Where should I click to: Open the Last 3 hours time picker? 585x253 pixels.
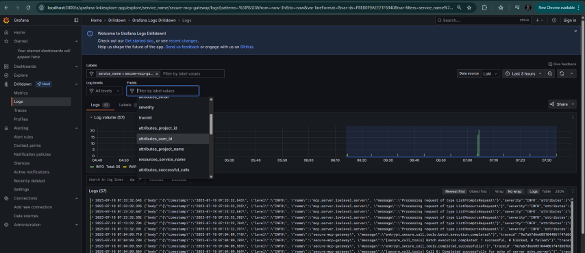[x=524, y=73]
